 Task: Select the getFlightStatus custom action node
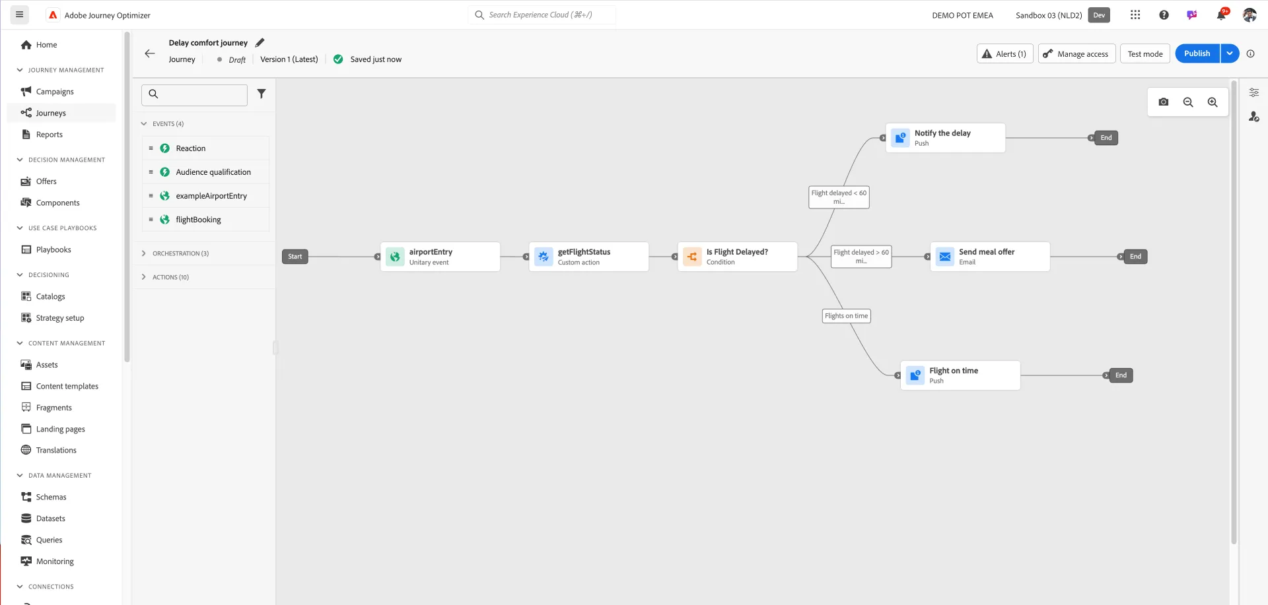(x=588, y=257)
